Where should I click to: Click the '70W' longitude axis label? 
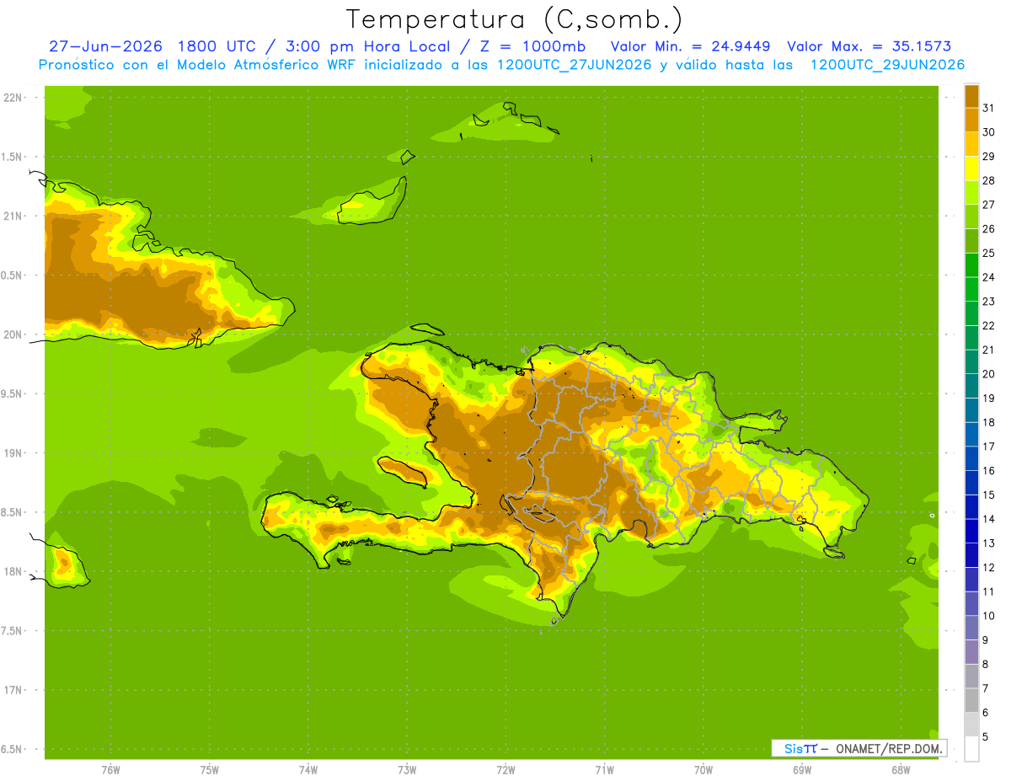tap(703, 770)
